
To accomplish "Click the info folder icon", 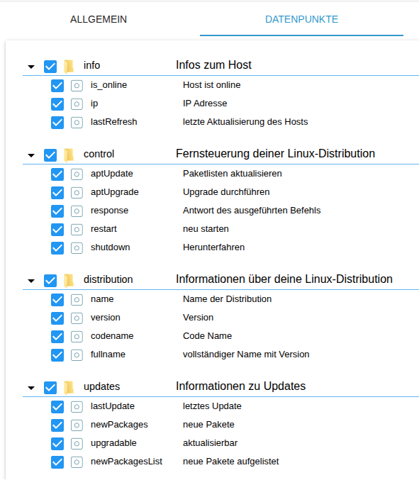I will point(69,66).
